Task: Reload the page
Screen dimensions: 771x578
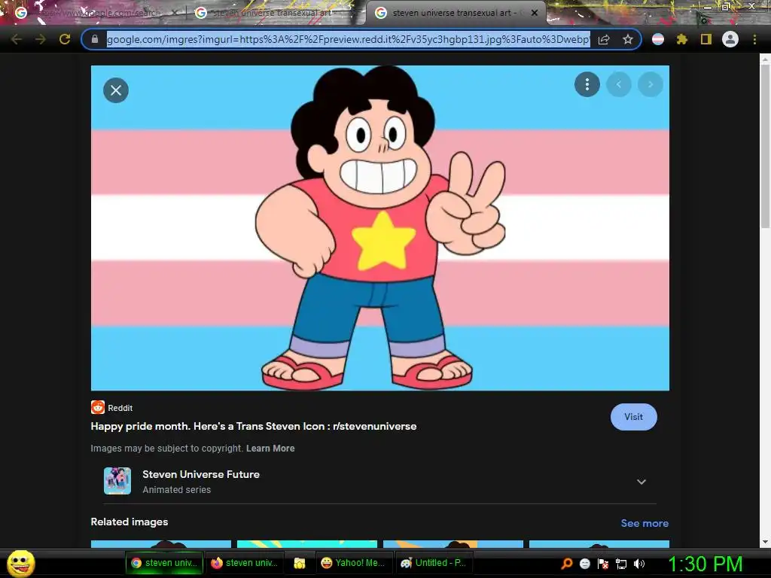Action: click(65, 39)
